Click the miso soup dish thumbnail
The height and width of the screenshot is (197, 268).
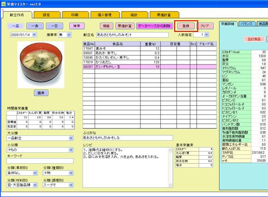[41, 65]
